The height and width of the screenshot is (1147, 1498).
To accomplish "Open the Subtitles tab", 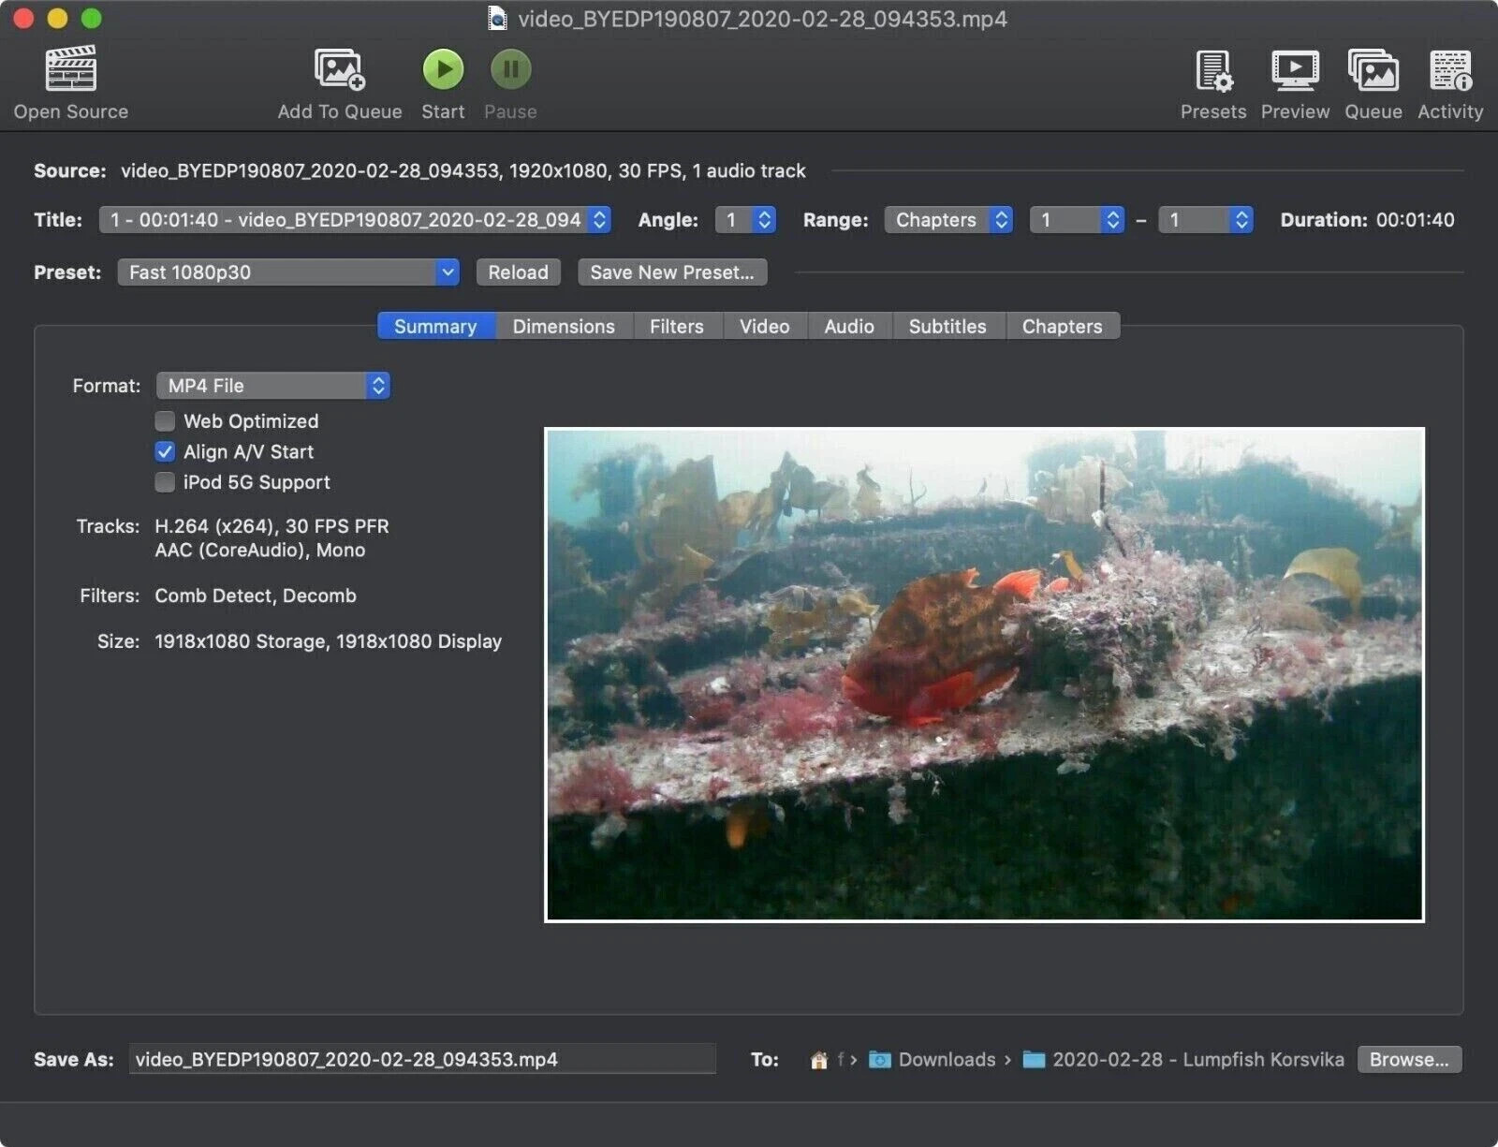I will tap(947, 326).
